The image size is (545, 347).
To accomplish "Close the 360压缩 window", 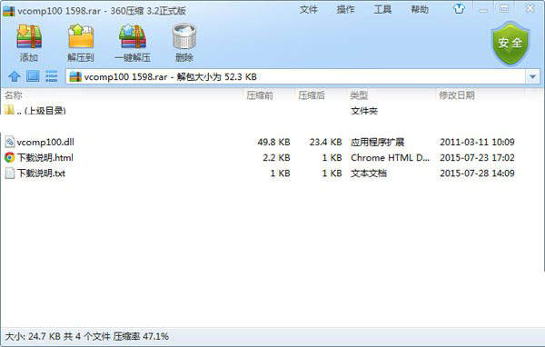I will tap(530, 8).
